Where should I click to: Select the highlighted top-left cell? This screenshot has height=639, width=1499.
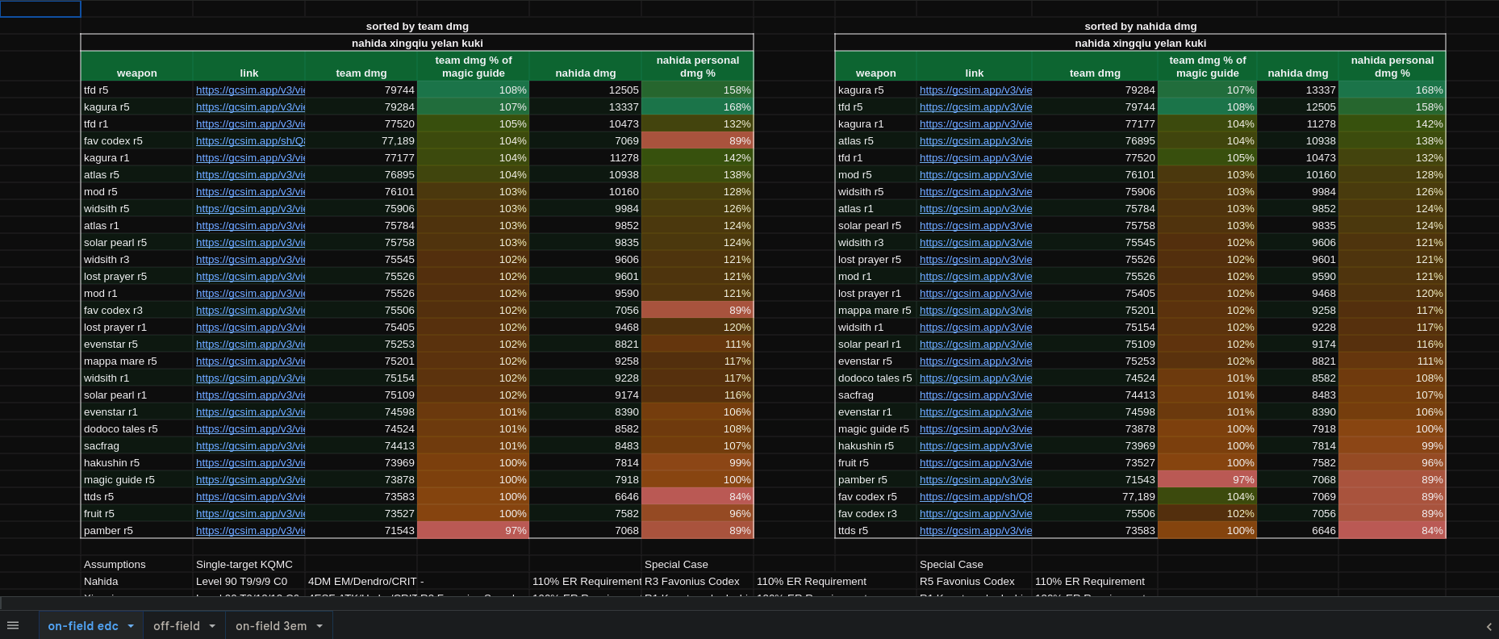pos(40,9)
